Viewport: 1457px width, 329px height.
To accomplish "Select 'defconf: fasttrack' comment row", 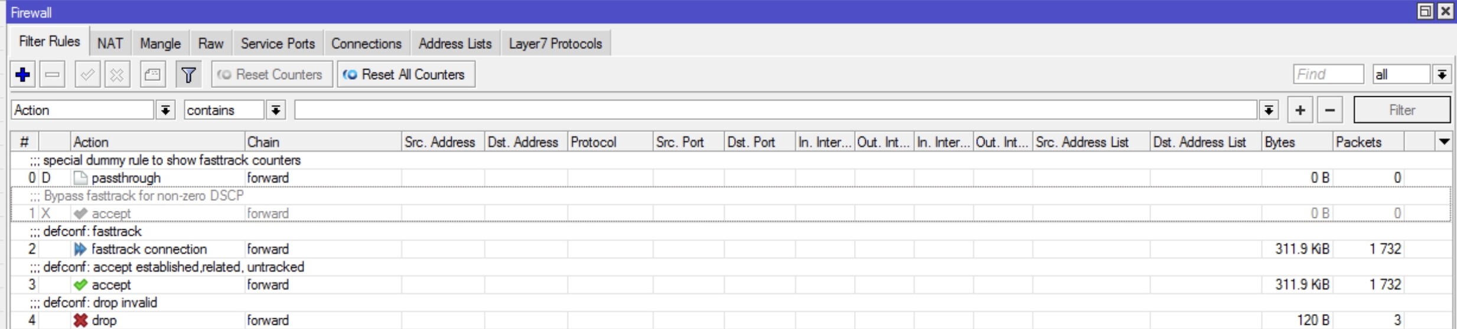I will (x=92, y=232).
